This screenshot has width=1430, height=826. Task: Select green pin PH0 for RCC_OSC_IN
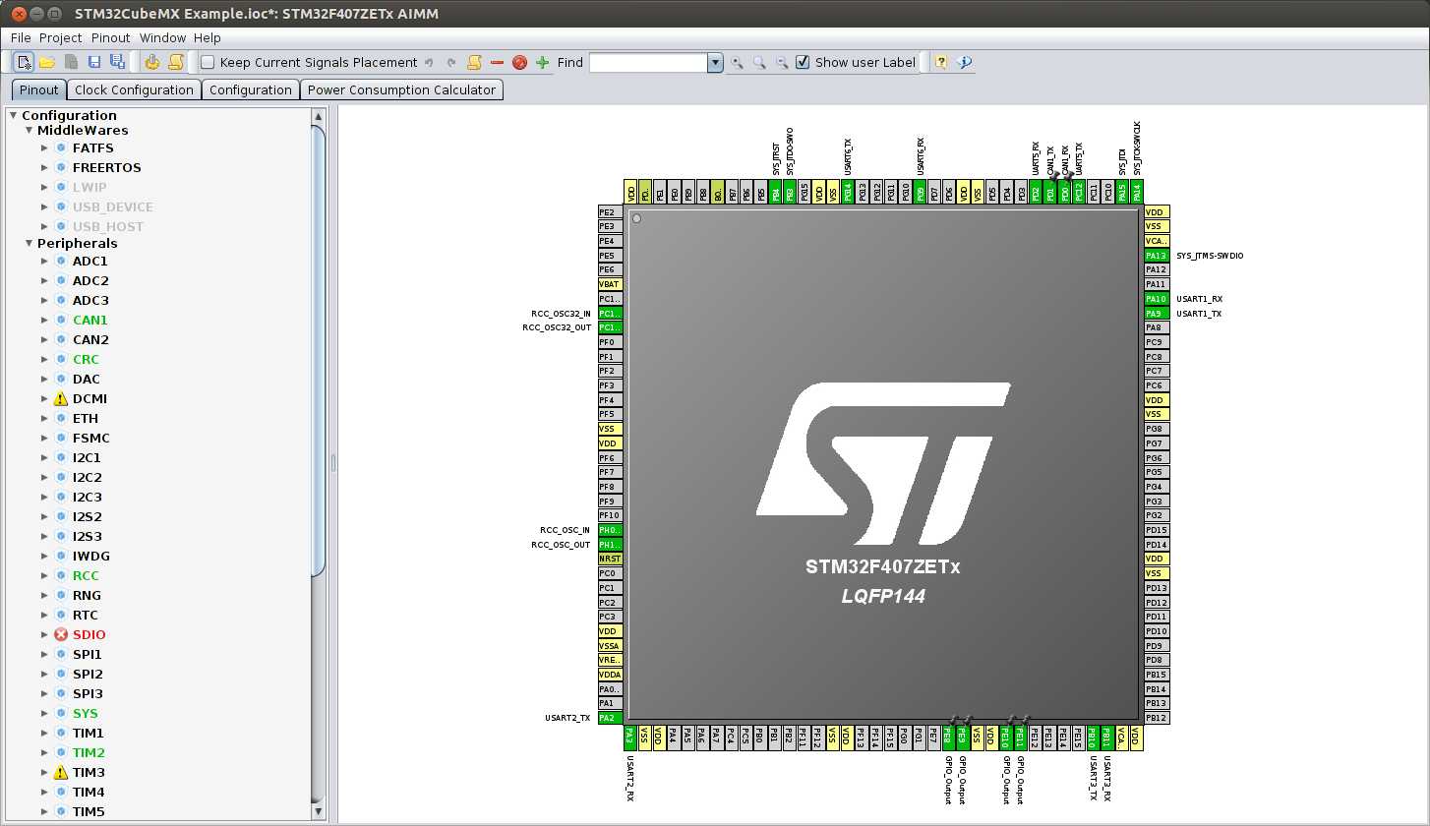610,529
